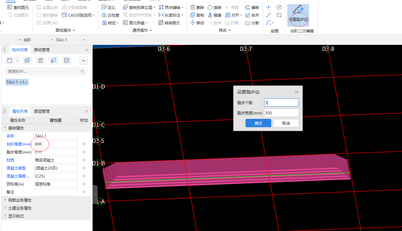Click 取消 in 设置踏步边 dialog
Viewport: 402px width, 231px height.
tap(286, 123)
